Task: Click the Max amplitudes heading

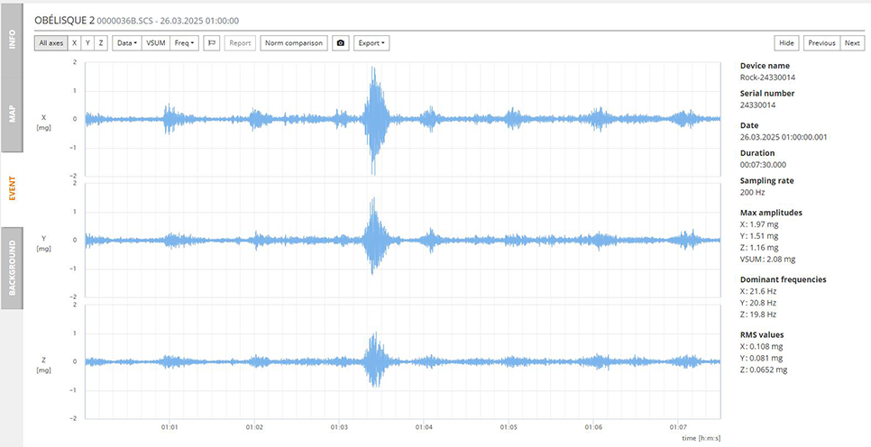Action: (x=771, y=213)
